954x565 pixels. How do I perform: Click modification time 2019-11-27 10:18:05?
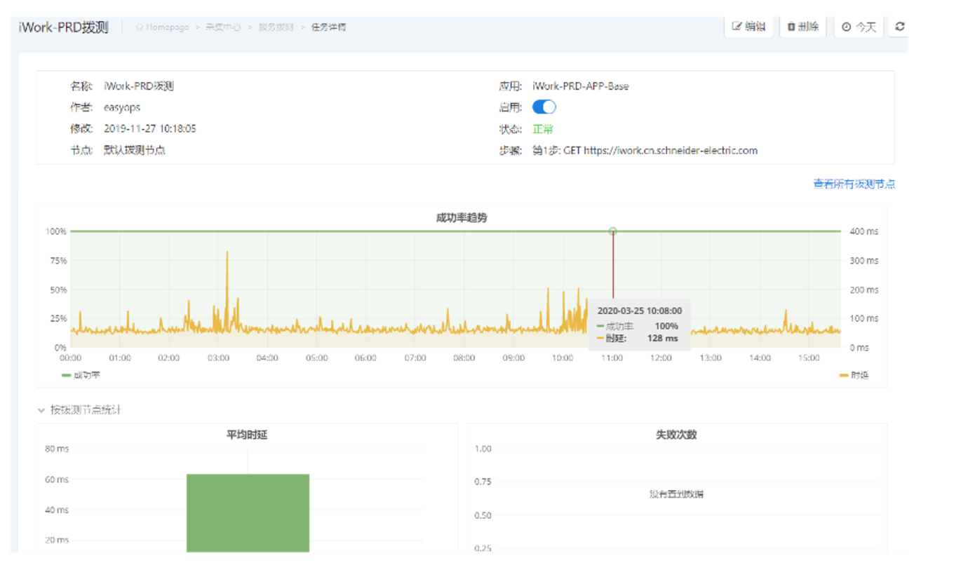150,129
